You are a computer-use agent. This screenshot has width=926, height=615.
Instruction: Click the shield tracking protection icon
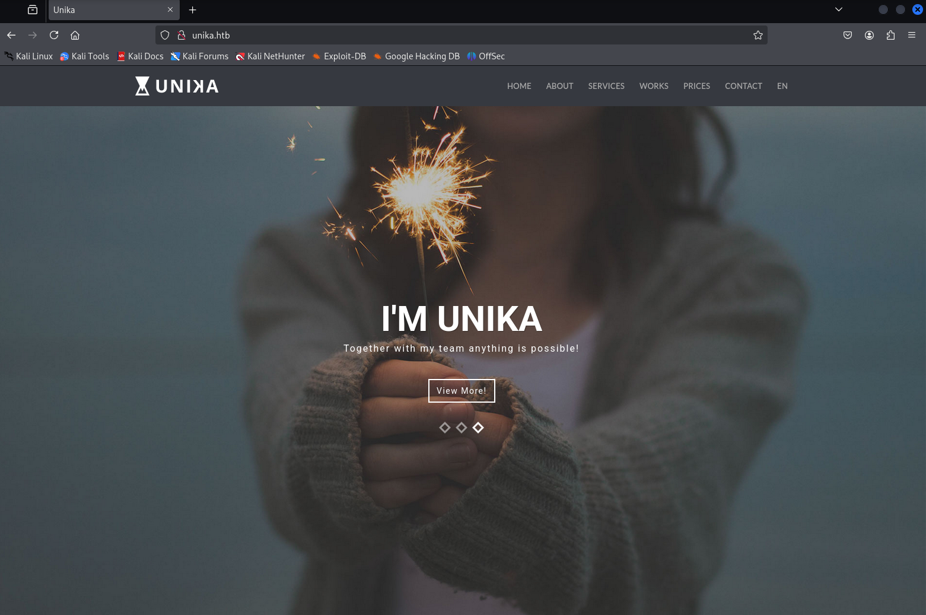[x=165, y=35]
